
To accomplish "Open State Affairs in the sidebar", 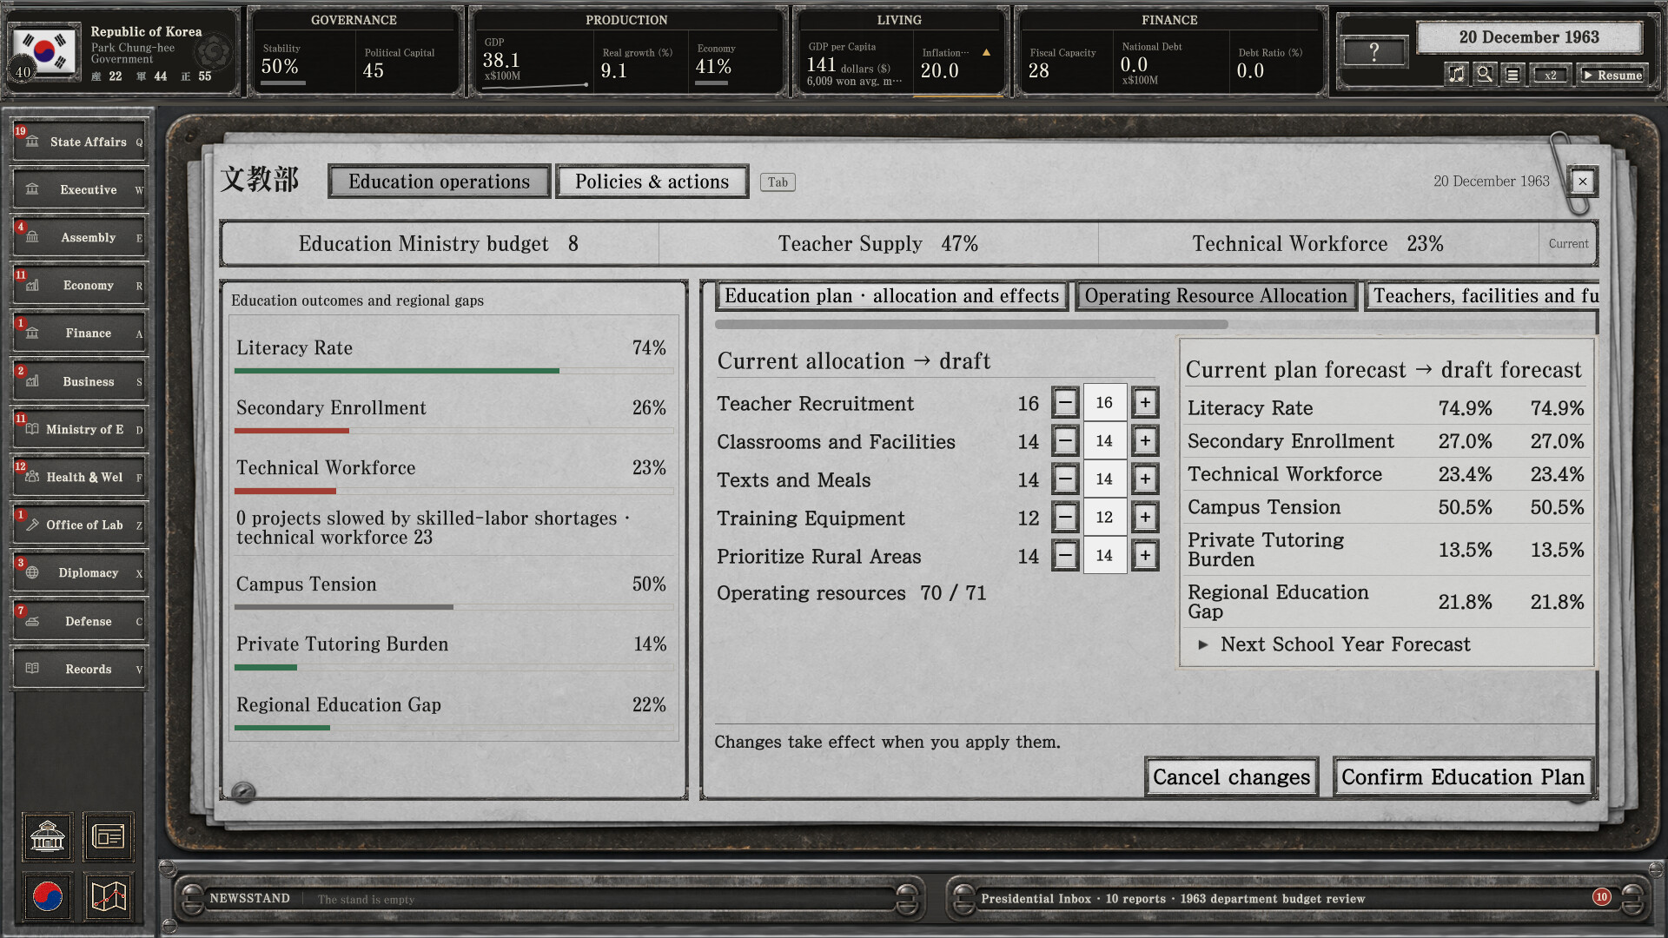I will click(x=79, y=142).
